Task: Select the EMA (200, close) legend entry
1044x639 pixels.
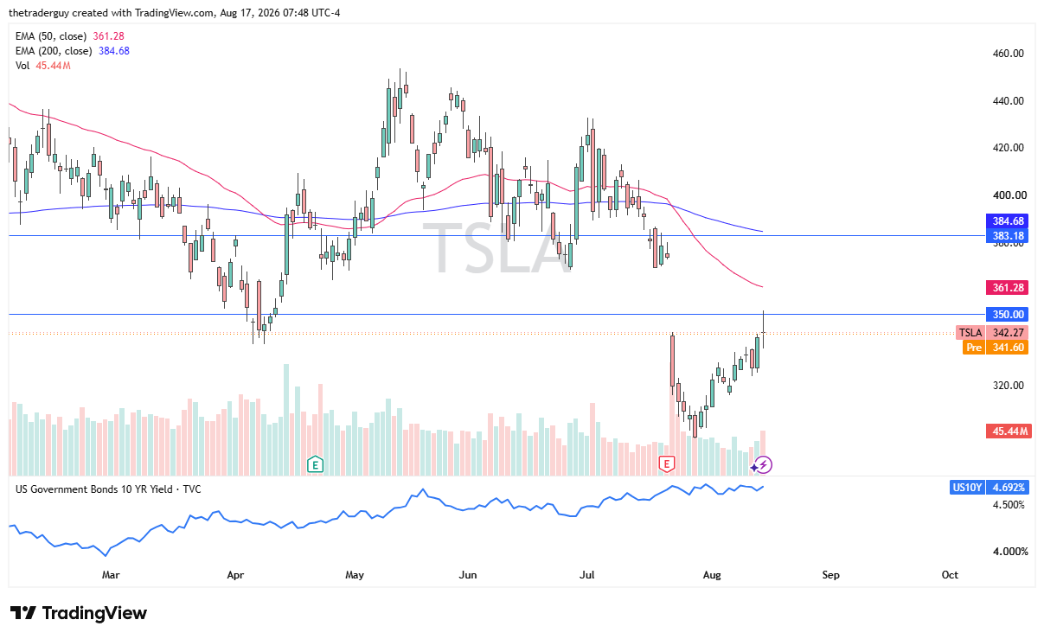Action: tap(73, 50)
